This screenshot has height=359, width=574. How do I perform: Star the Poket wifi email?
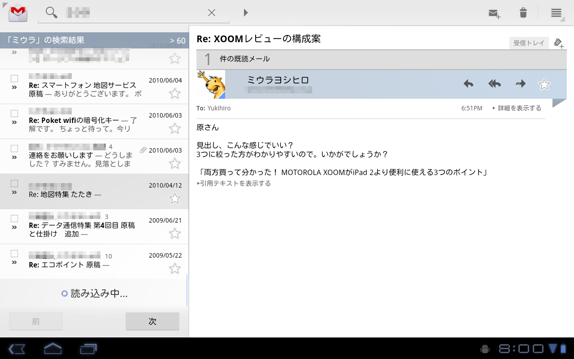(175, 128)
